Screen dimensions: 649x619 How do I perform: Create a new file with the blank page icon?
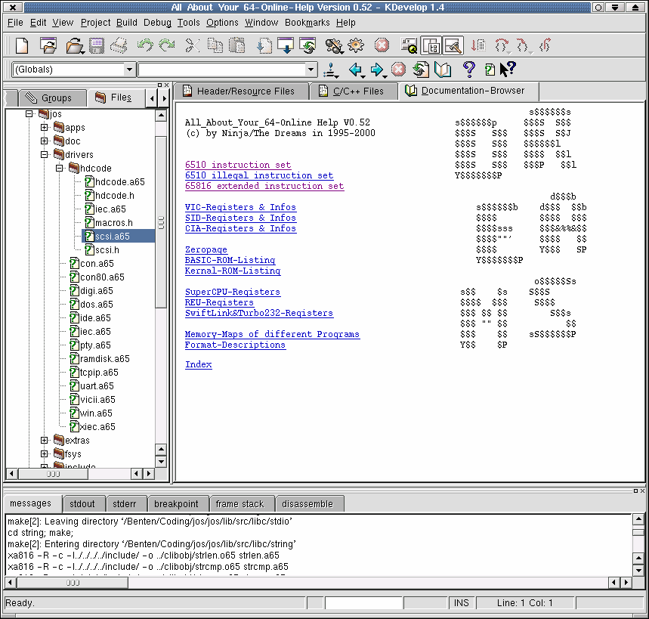21,45
